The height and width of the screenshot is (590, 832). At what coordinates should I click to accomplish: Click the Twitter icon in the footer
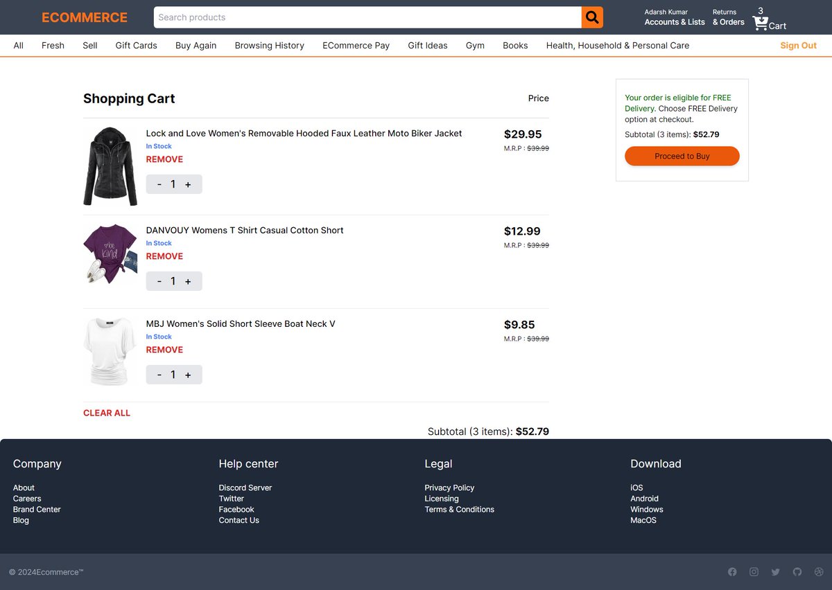775,571
